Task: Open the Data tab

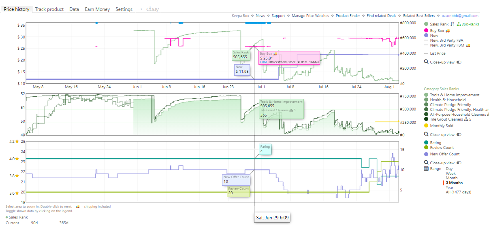Action: click(x=74, y=9)
